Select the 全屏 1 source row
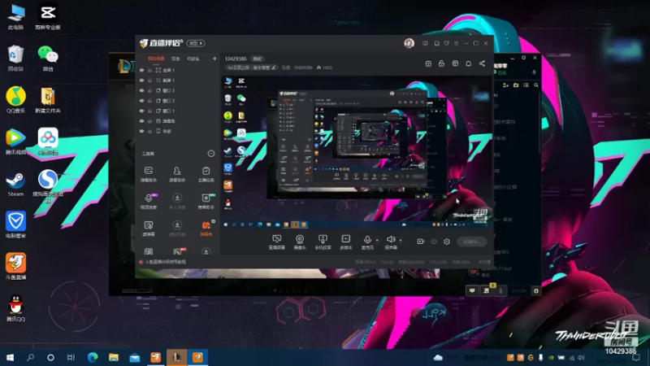The width and height of the screenshot is (650, 366). [x=178, y=70]
